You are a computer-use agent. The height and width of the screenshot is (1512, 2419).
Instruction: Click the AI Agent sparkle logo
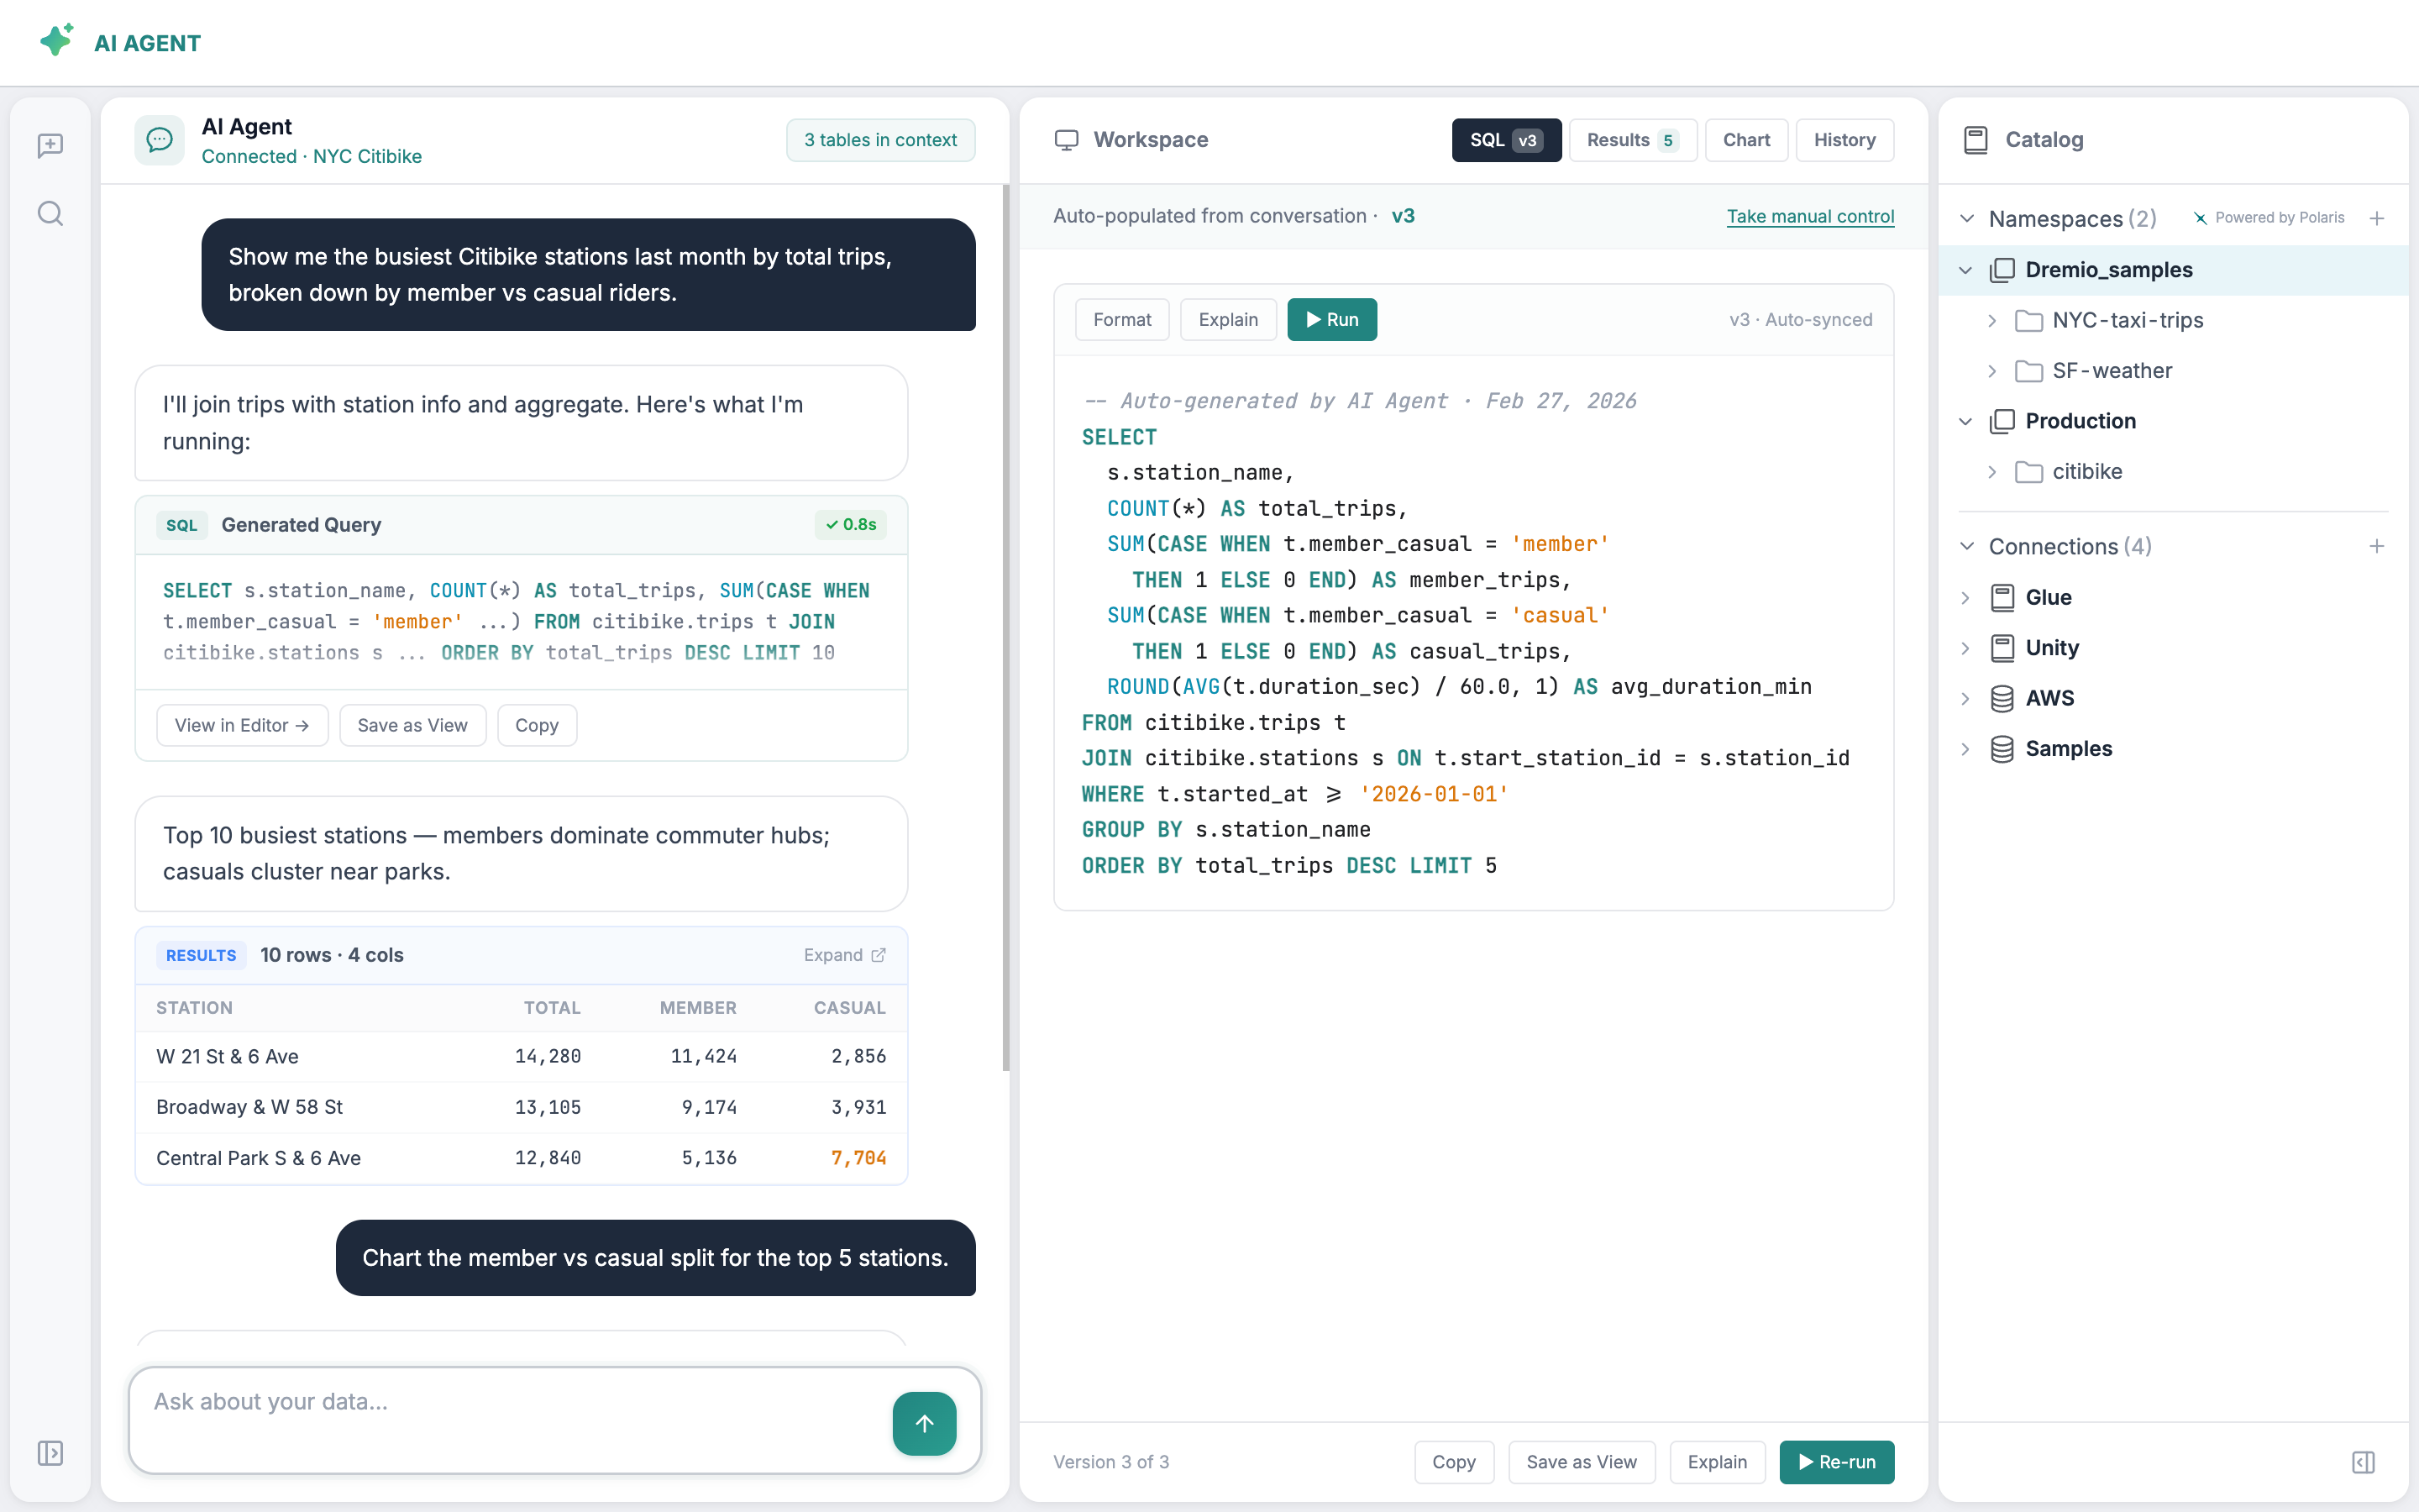pos(56,40)
